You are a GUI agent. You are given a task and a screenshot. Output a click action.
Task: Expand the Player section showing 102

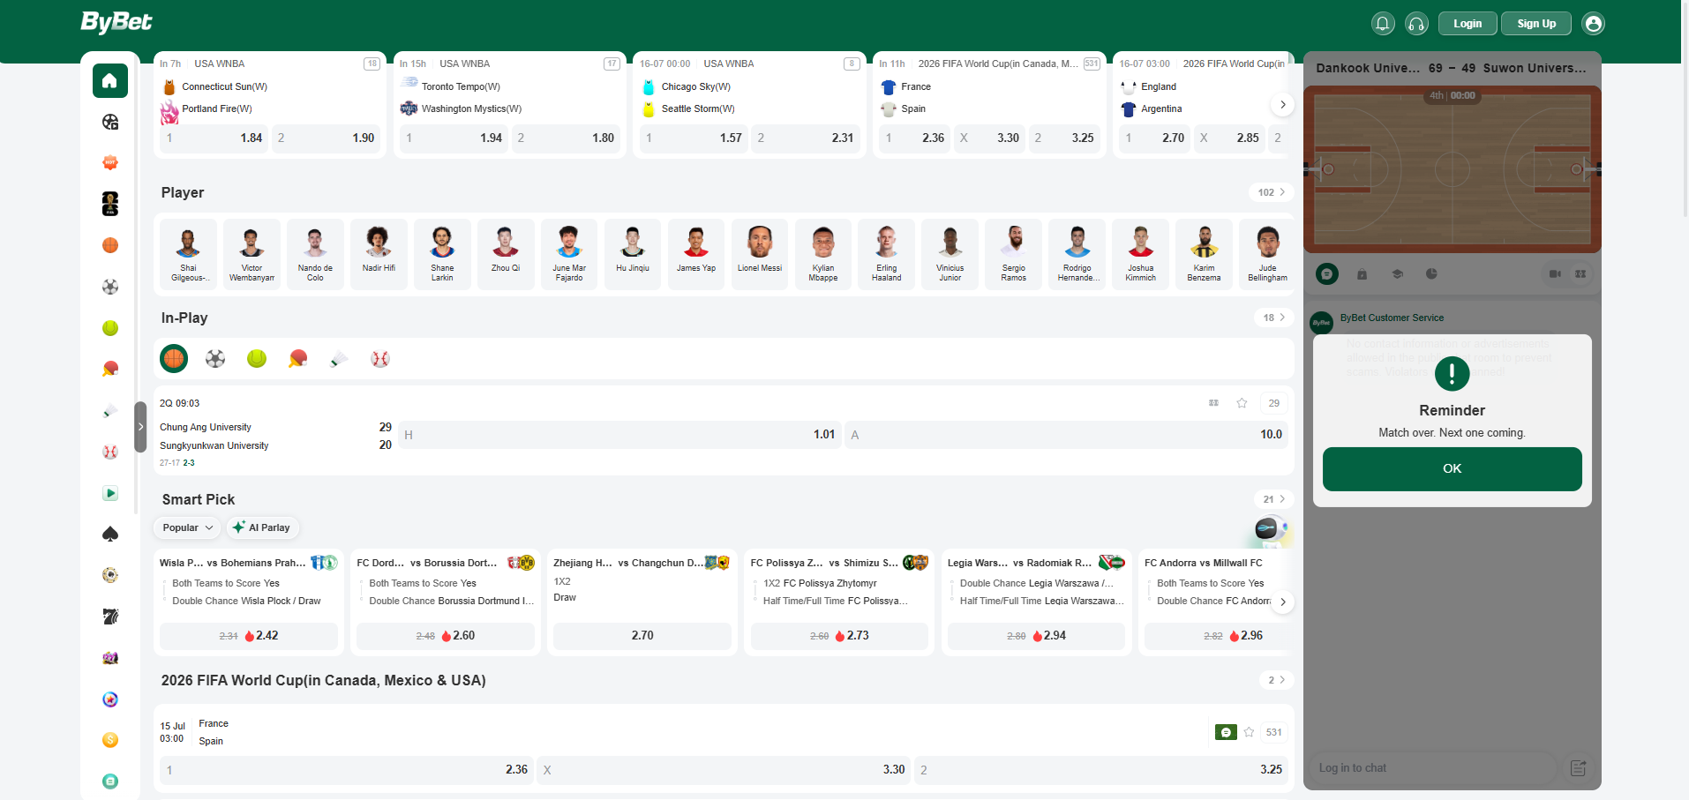coord(1272,192)
